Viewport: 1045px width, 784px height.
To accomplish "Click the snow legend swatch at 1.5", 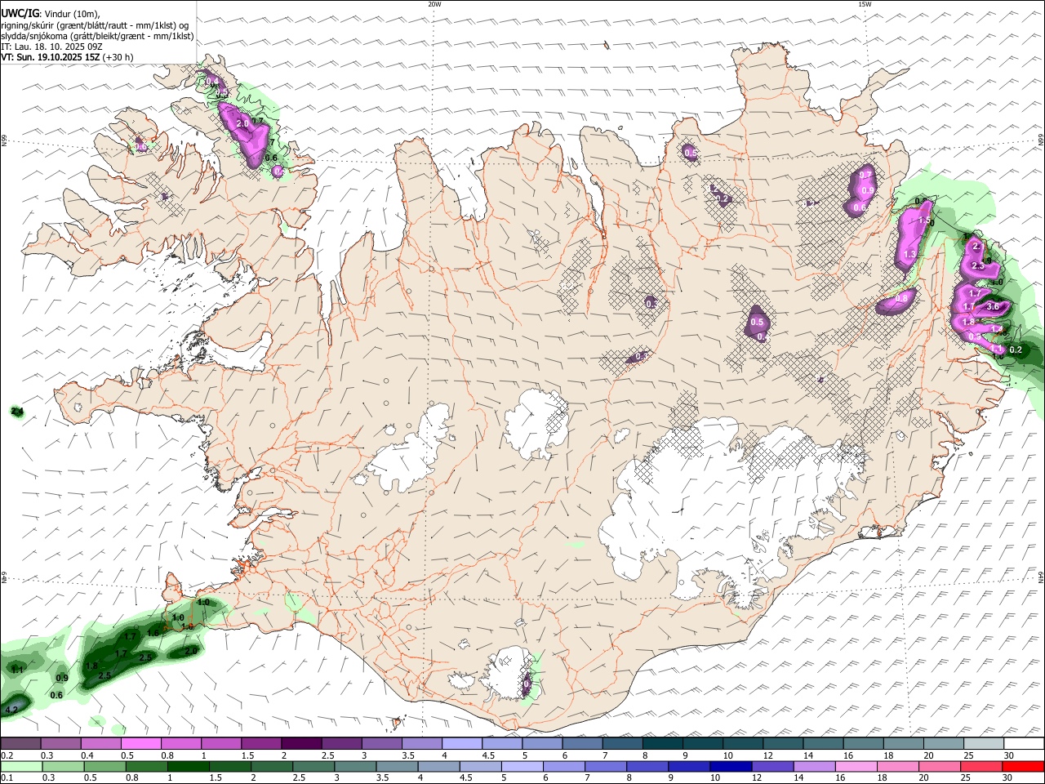I will click(261, 743).
